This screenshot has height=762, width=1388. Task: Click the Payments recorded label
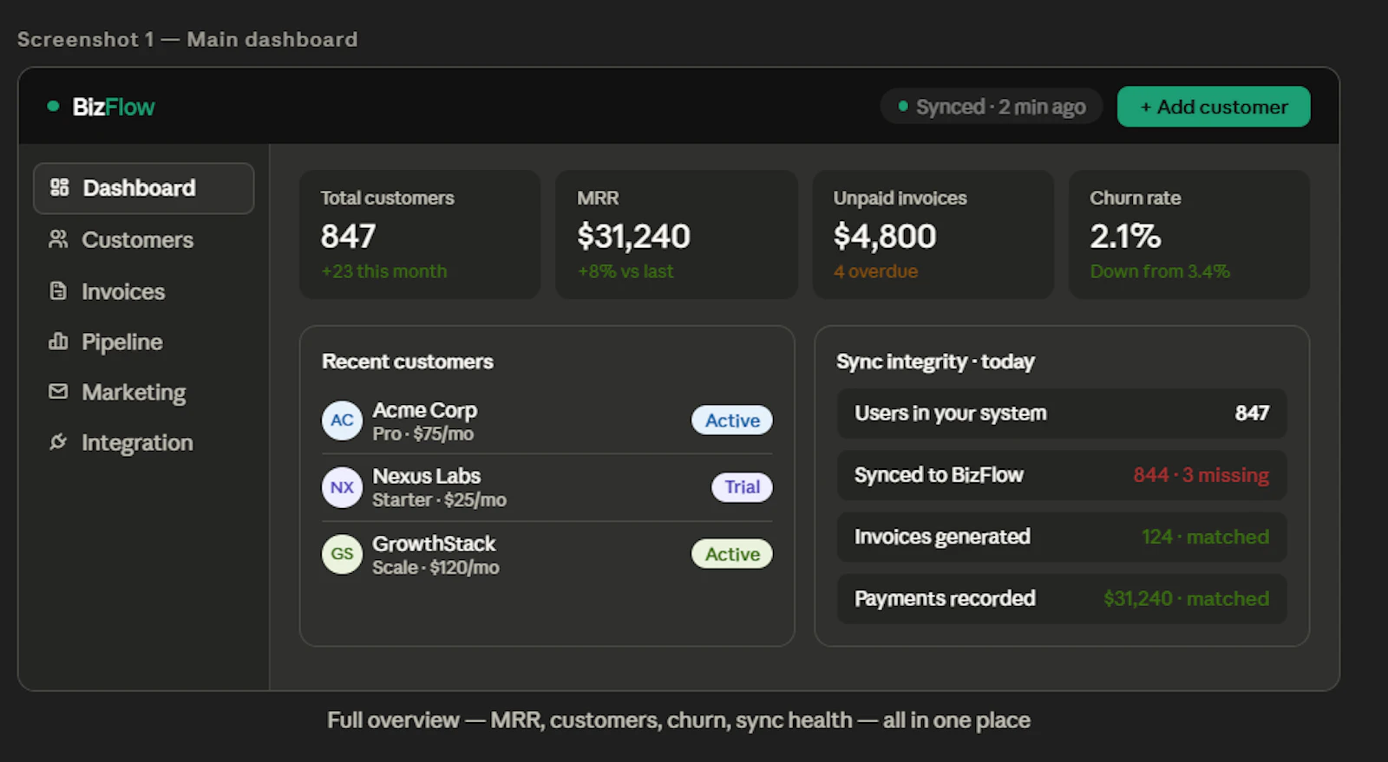[945, 598]
